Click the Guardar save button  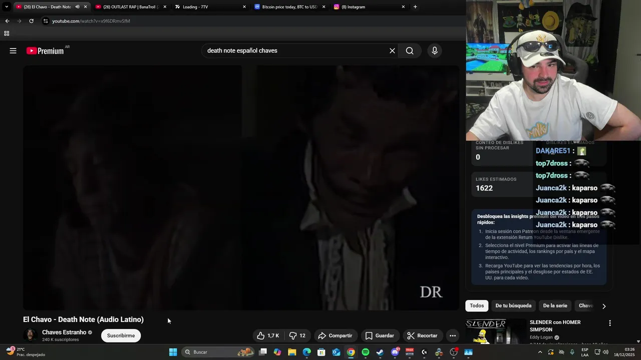click(380, 335)
